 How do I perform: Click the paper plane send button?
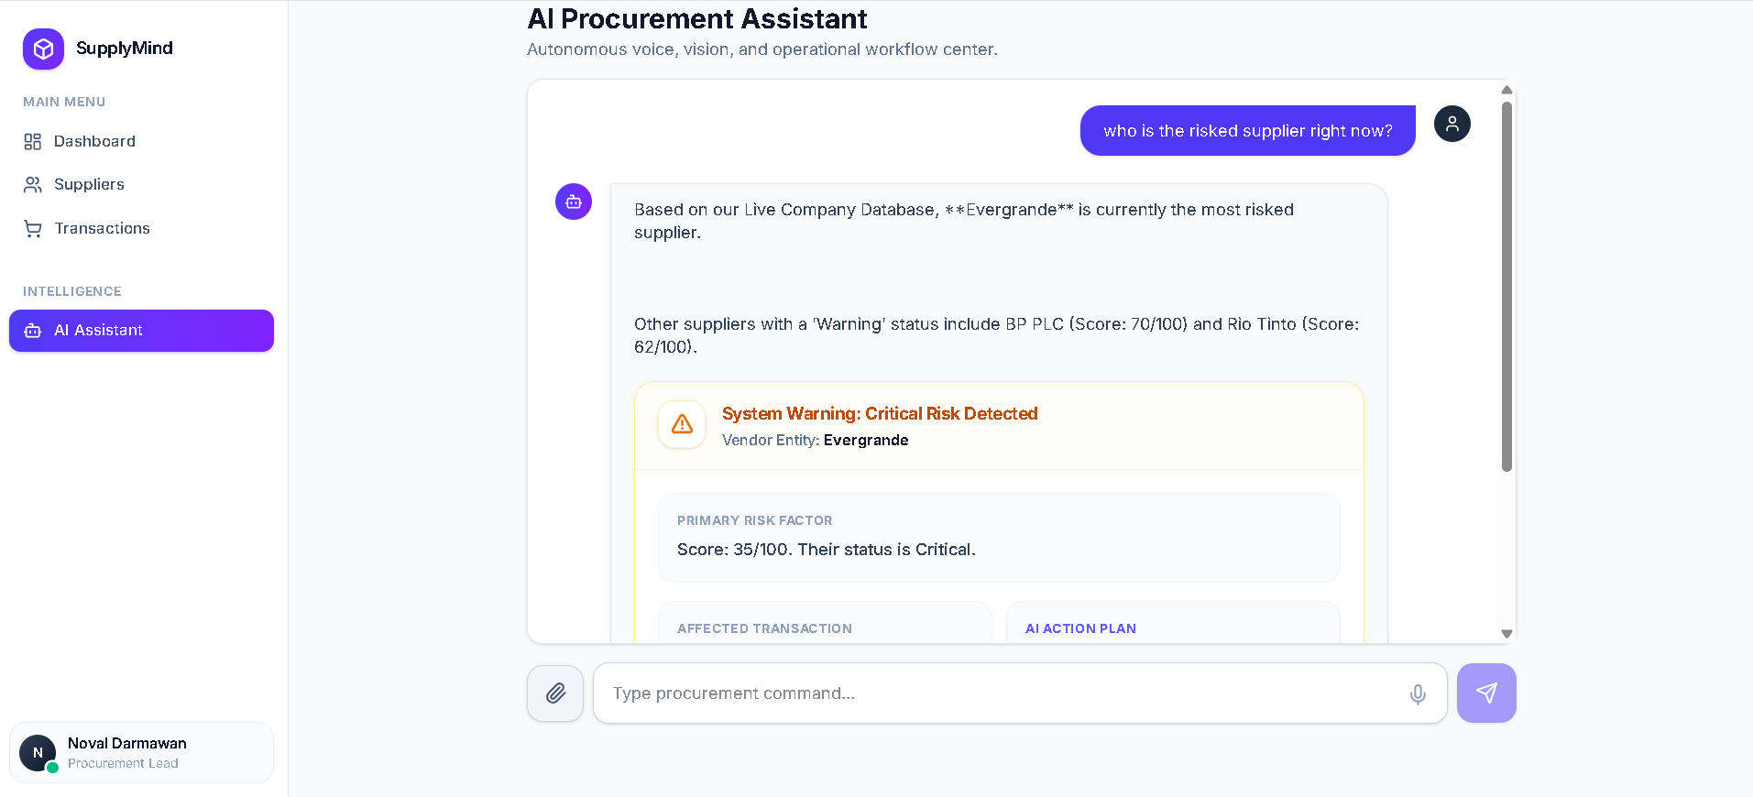tap(1486, 693)
